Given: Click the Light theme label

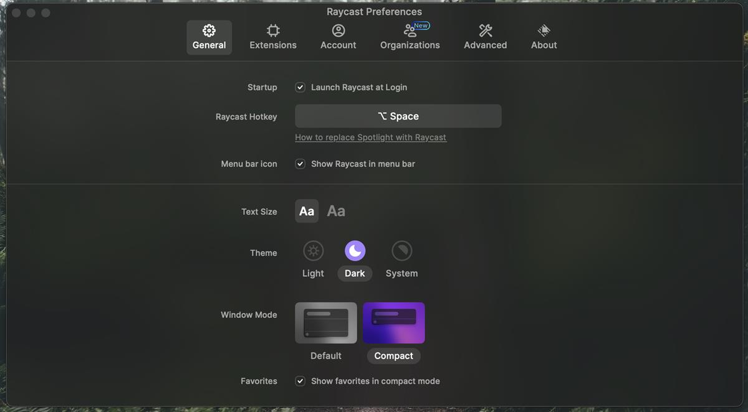Looking at the screenshot, I should coord(313,273).
